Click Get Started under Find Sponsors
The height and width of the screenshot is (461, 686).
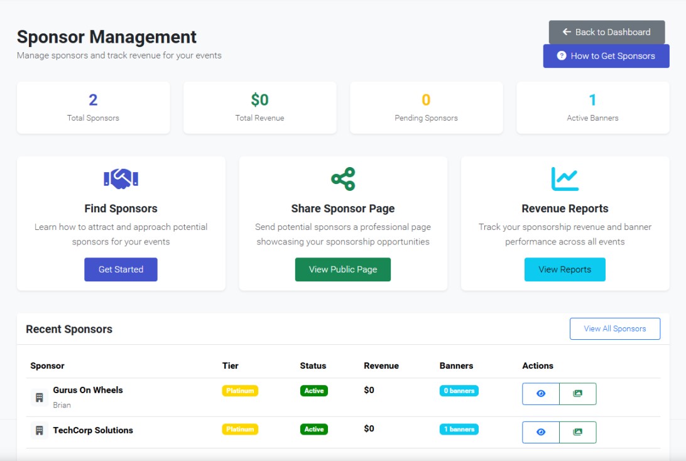121,269
